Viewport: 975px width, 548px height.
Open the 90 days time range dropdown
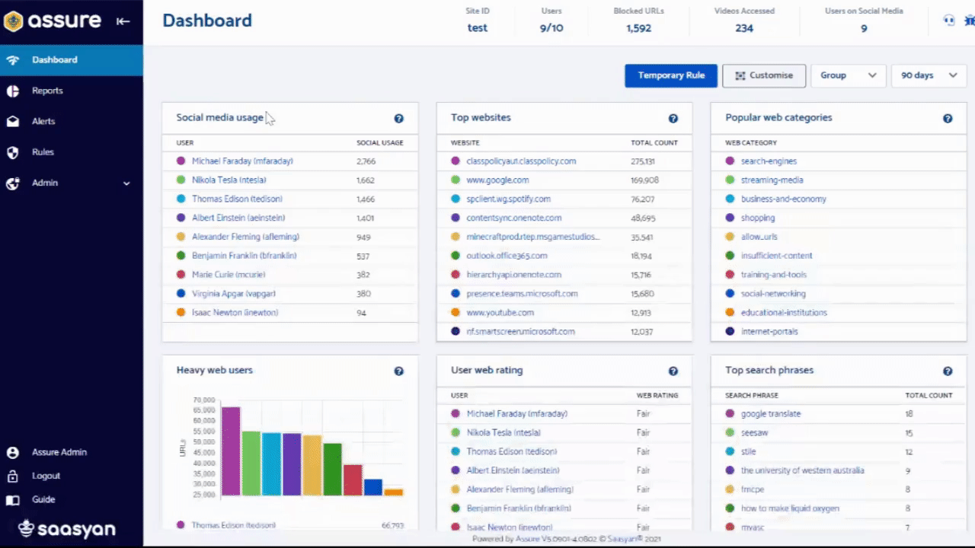928,75
